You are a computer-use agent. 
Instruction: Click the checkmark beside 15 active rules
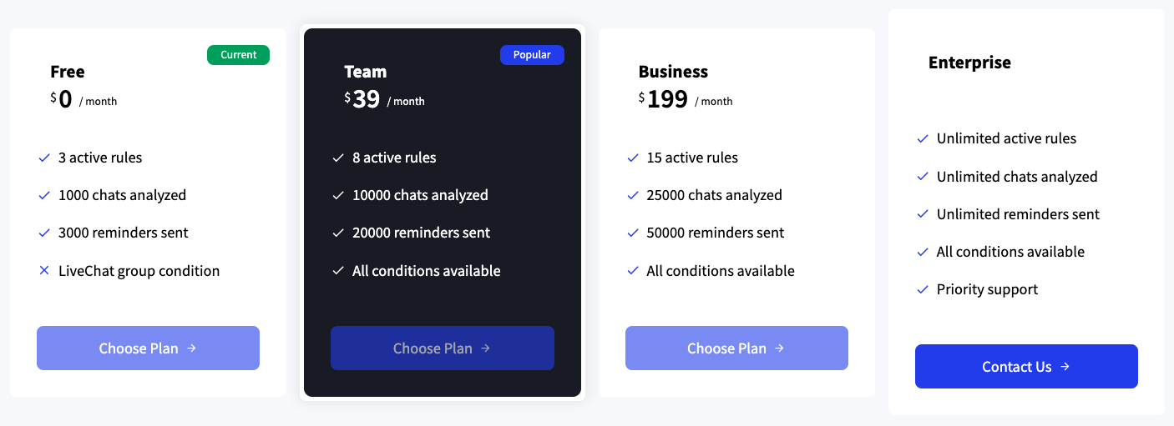[633, 158]
